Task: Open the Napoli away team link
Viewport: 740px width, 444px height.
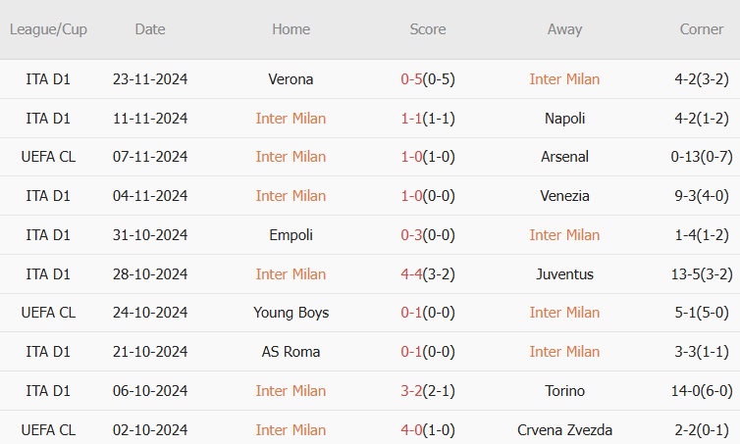Action: click(x=564, y=119)
